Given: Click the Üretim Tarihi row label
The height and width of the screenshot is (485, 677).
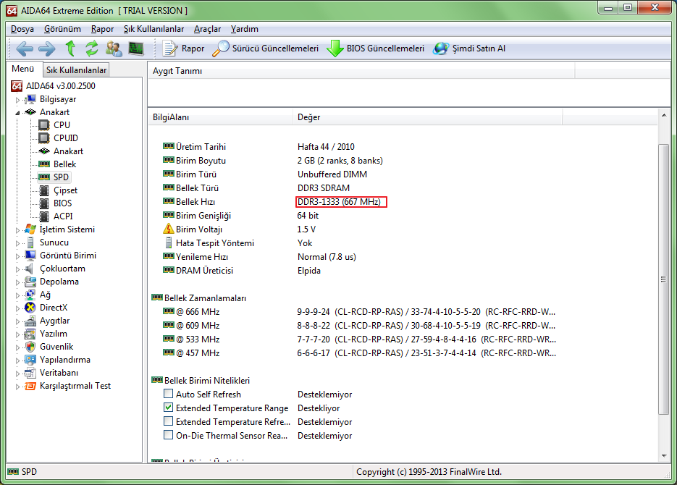Looking at the screenshot, I should pyautogui.click(x=201, y=147).
